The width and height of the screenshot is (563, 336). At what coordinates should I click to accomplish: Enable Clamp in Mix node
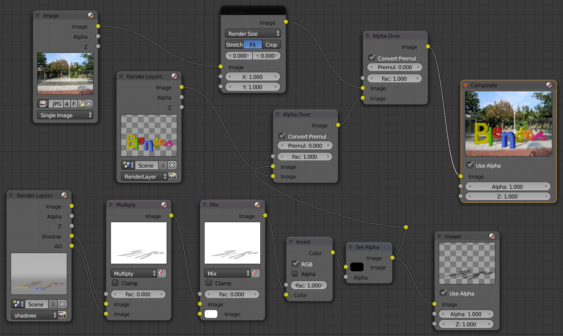209,283
